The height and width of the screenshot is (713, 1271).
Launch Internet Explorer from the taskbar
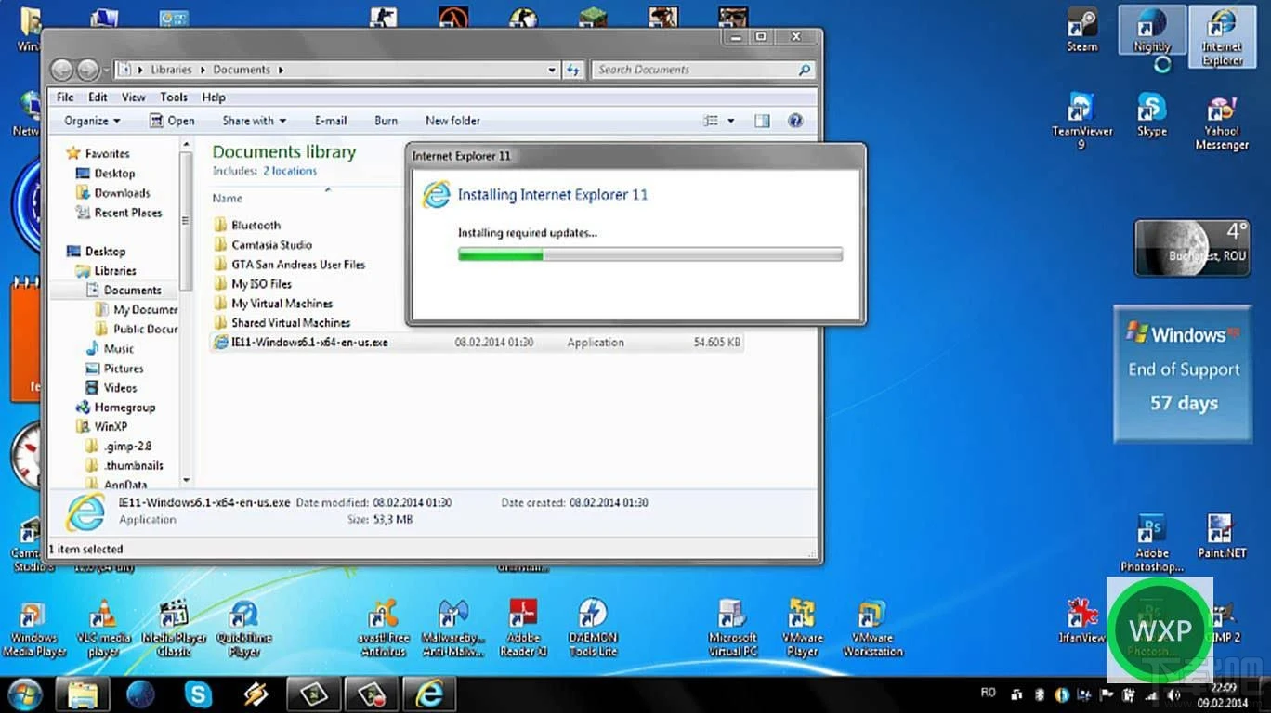coord(429,693)
